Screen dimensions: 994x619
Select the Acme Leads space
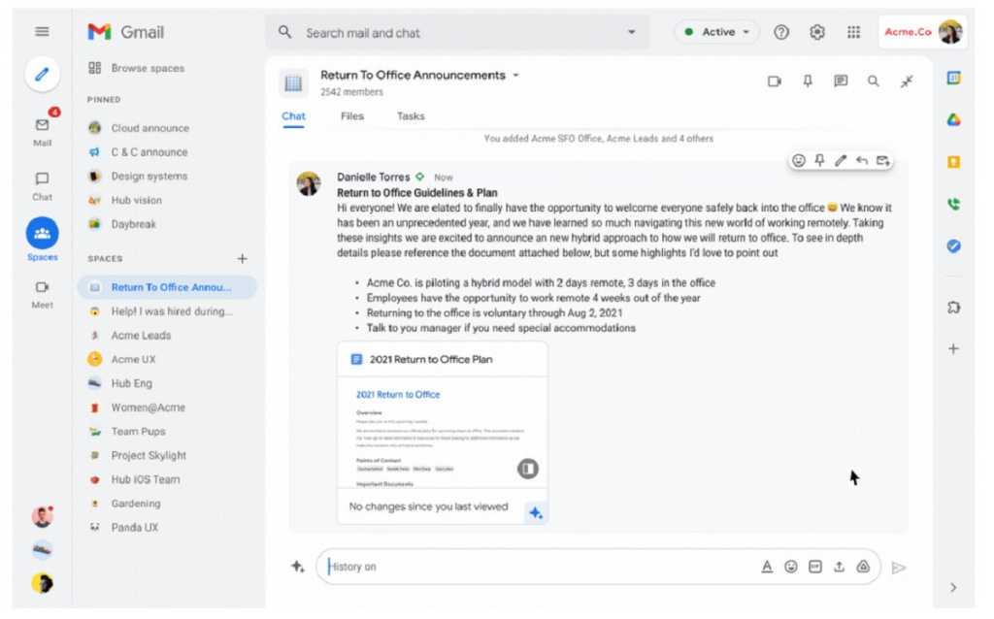tap(142, 335)
